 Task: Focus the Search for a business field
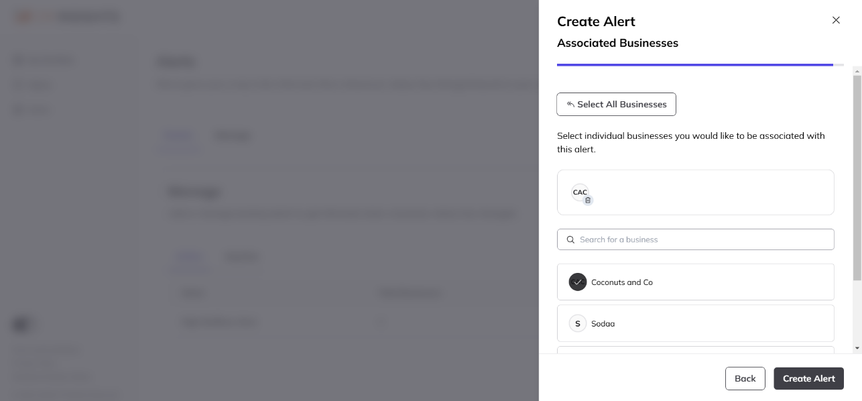click(696, 239)
